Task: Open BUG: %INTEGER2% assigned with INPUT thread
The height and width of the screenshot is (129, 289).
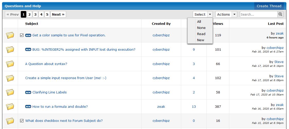Action: point(84,49)
